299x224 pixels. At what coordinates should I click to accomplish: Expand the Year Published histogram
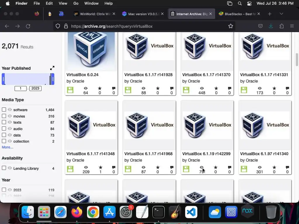coord(52,68)
